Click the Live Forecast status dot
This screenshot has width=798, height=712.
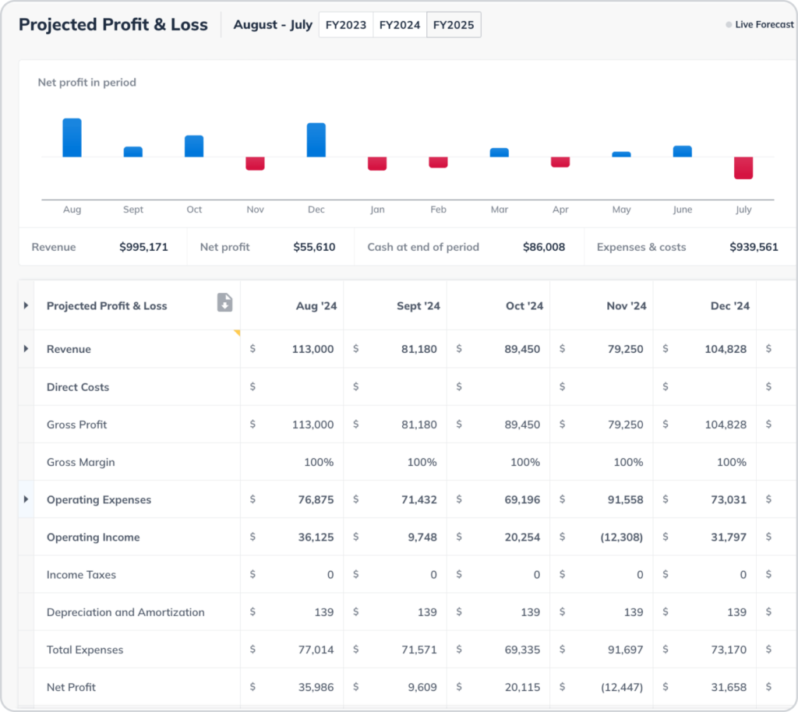729,25
